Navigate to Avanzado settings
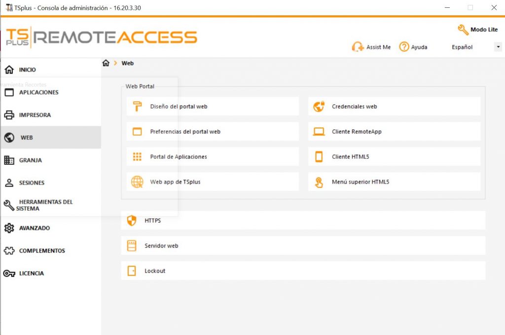 click(x=34, y=228)
